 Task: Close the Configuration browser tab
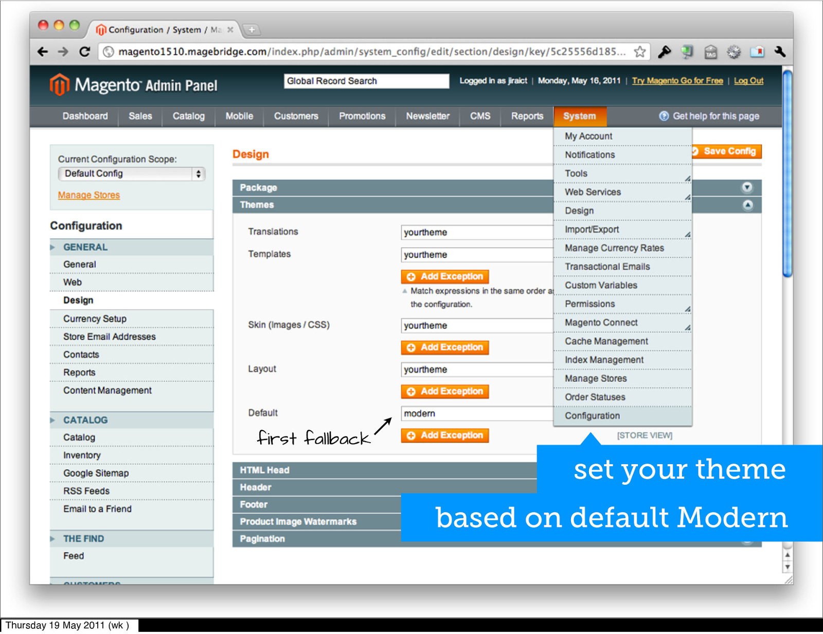(230, 30)
